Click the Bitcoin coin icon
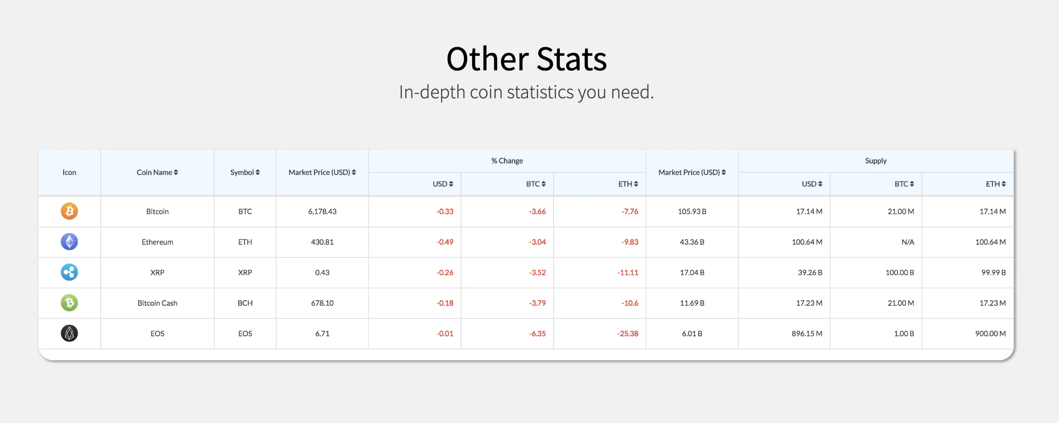This screenshot has width=1059, height=423. [x=69, y=211]
